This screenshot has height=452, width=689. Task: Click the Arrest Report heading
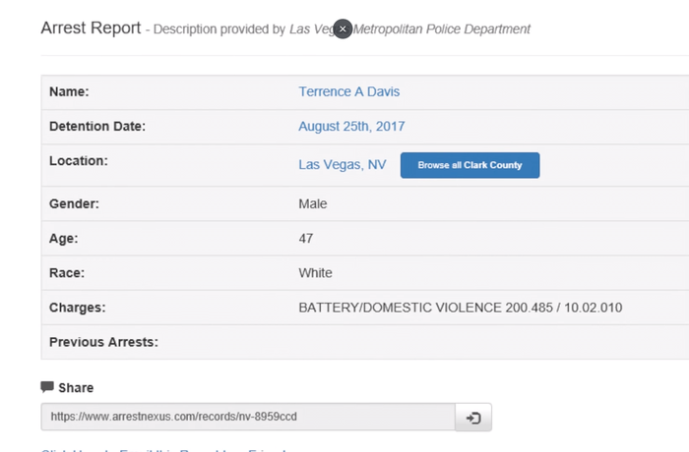click(91, 28)
